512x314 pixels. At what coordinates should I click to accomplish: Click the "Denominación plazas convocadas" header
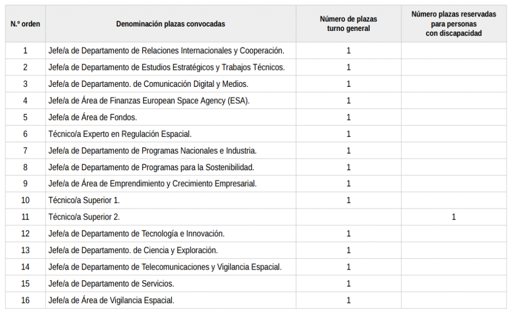coord(170,24)
